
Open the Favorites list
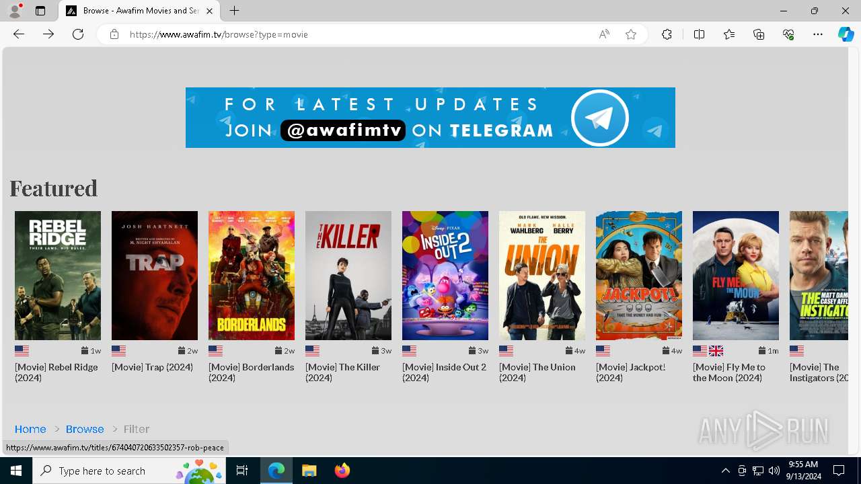pyautogui.click(x=729, y=34)
